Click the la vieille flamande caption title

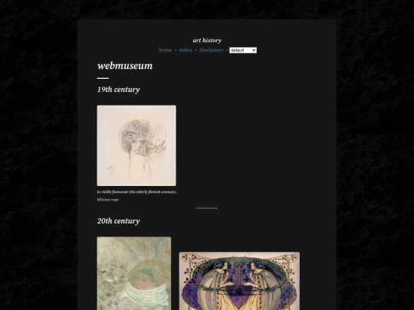pyautogui.click(x=136, y=192)
